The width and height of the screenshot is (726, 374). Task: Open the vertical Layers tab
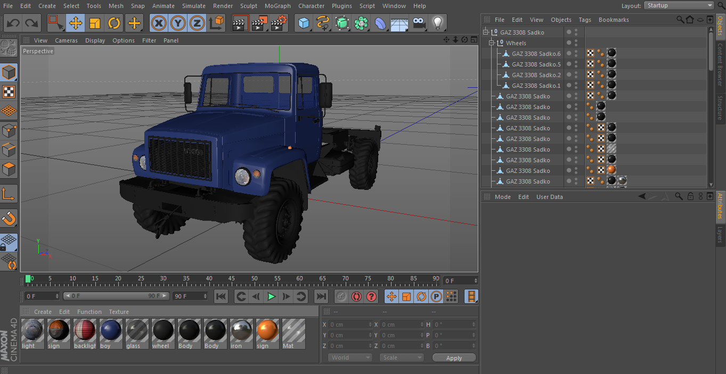point(720,235)
